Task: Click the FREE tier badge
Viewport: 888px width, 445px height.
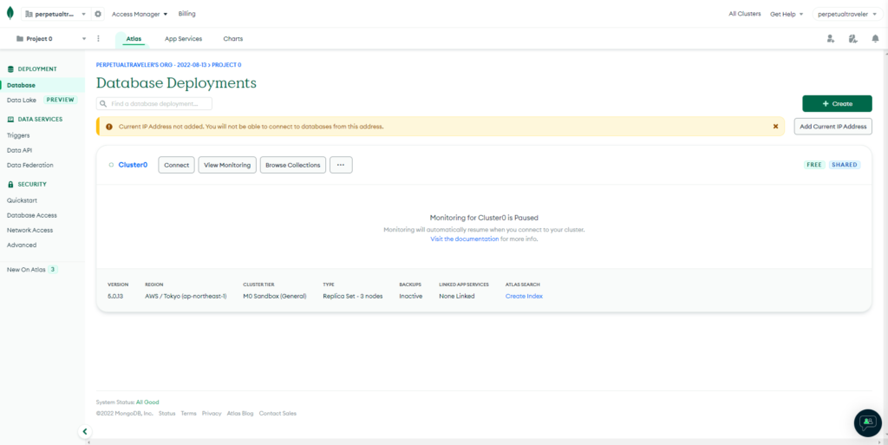Action: point(813,165)
